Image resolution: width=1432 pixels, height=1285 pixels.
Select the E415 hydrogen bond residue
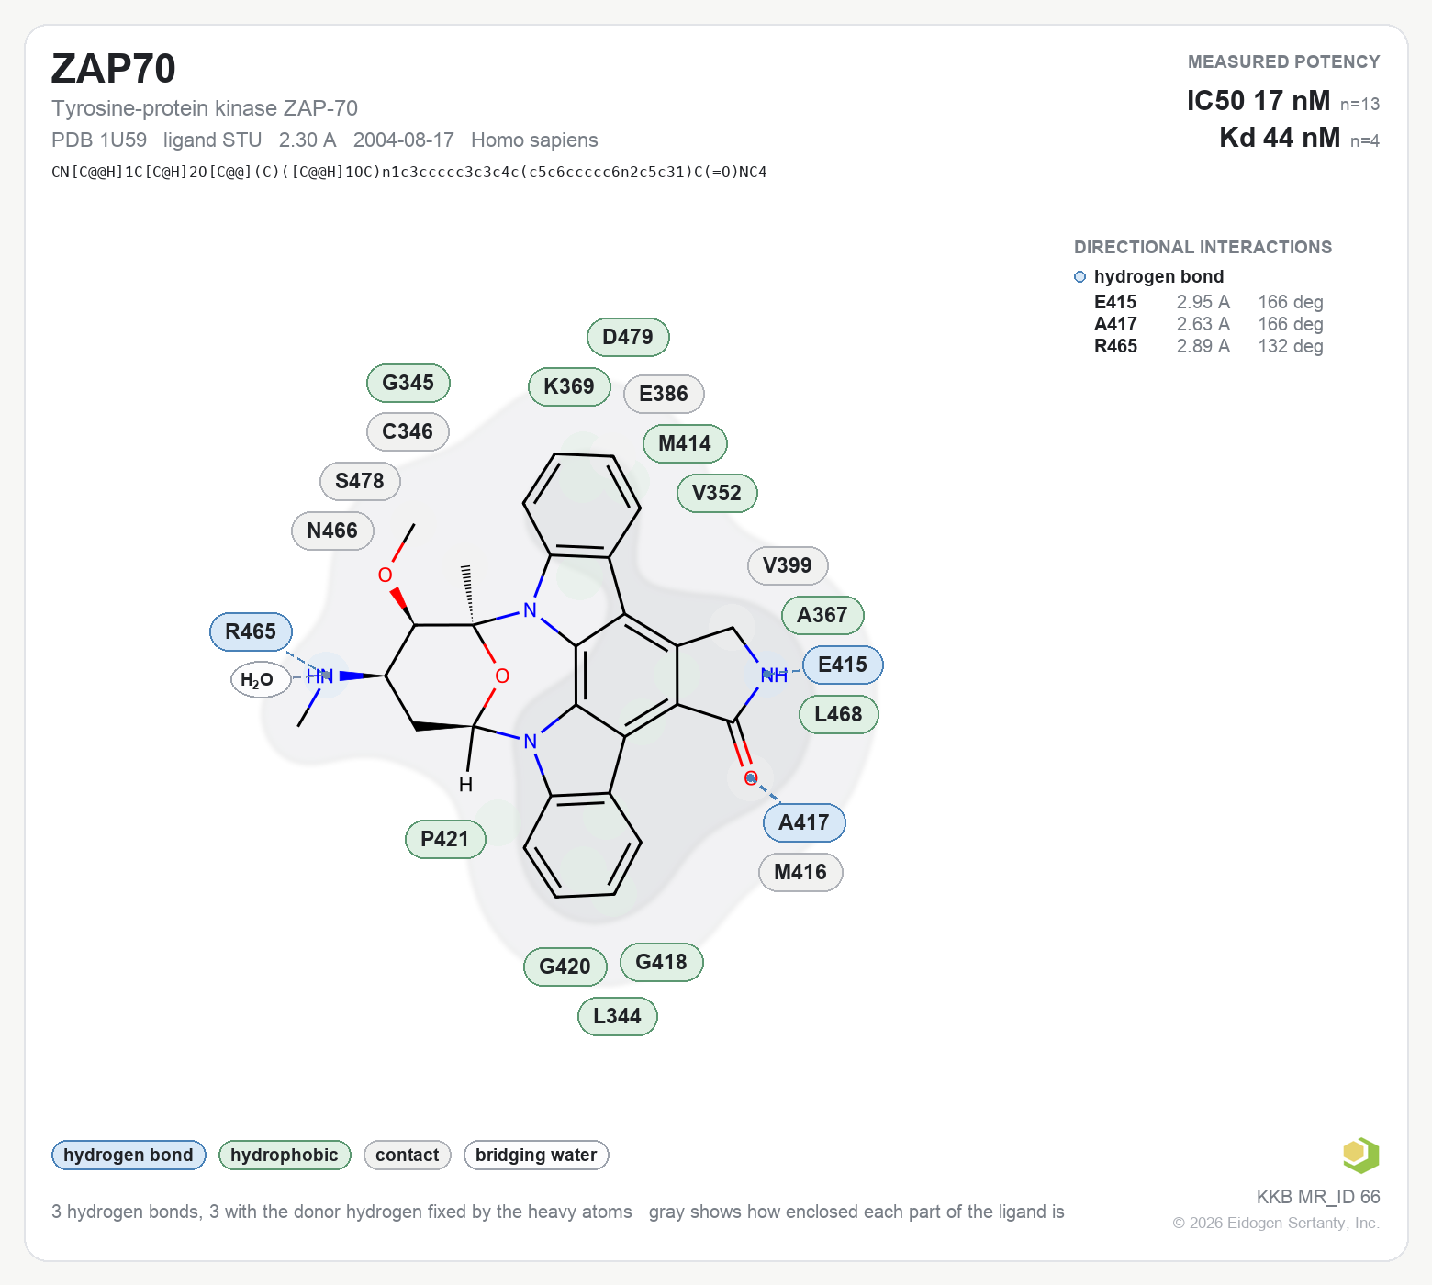click(843, 665)
